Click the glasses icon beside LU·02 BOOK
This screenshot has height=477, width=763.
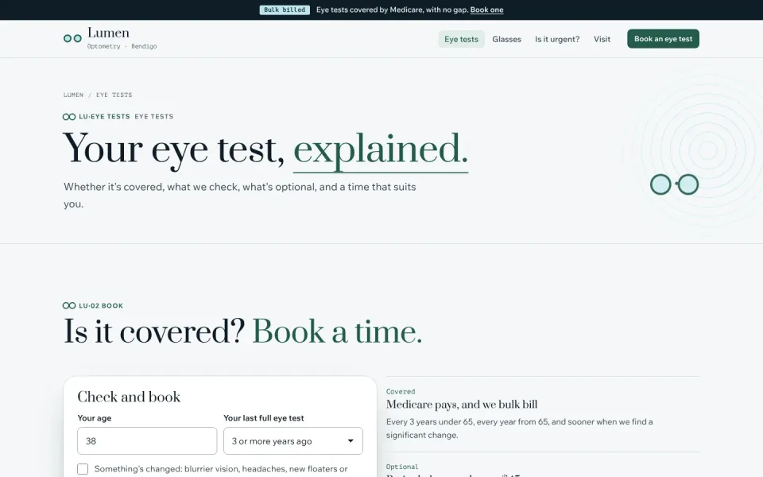[69, 305]
